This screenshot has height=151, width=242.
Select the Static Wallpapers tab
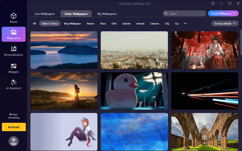[76, 14]
